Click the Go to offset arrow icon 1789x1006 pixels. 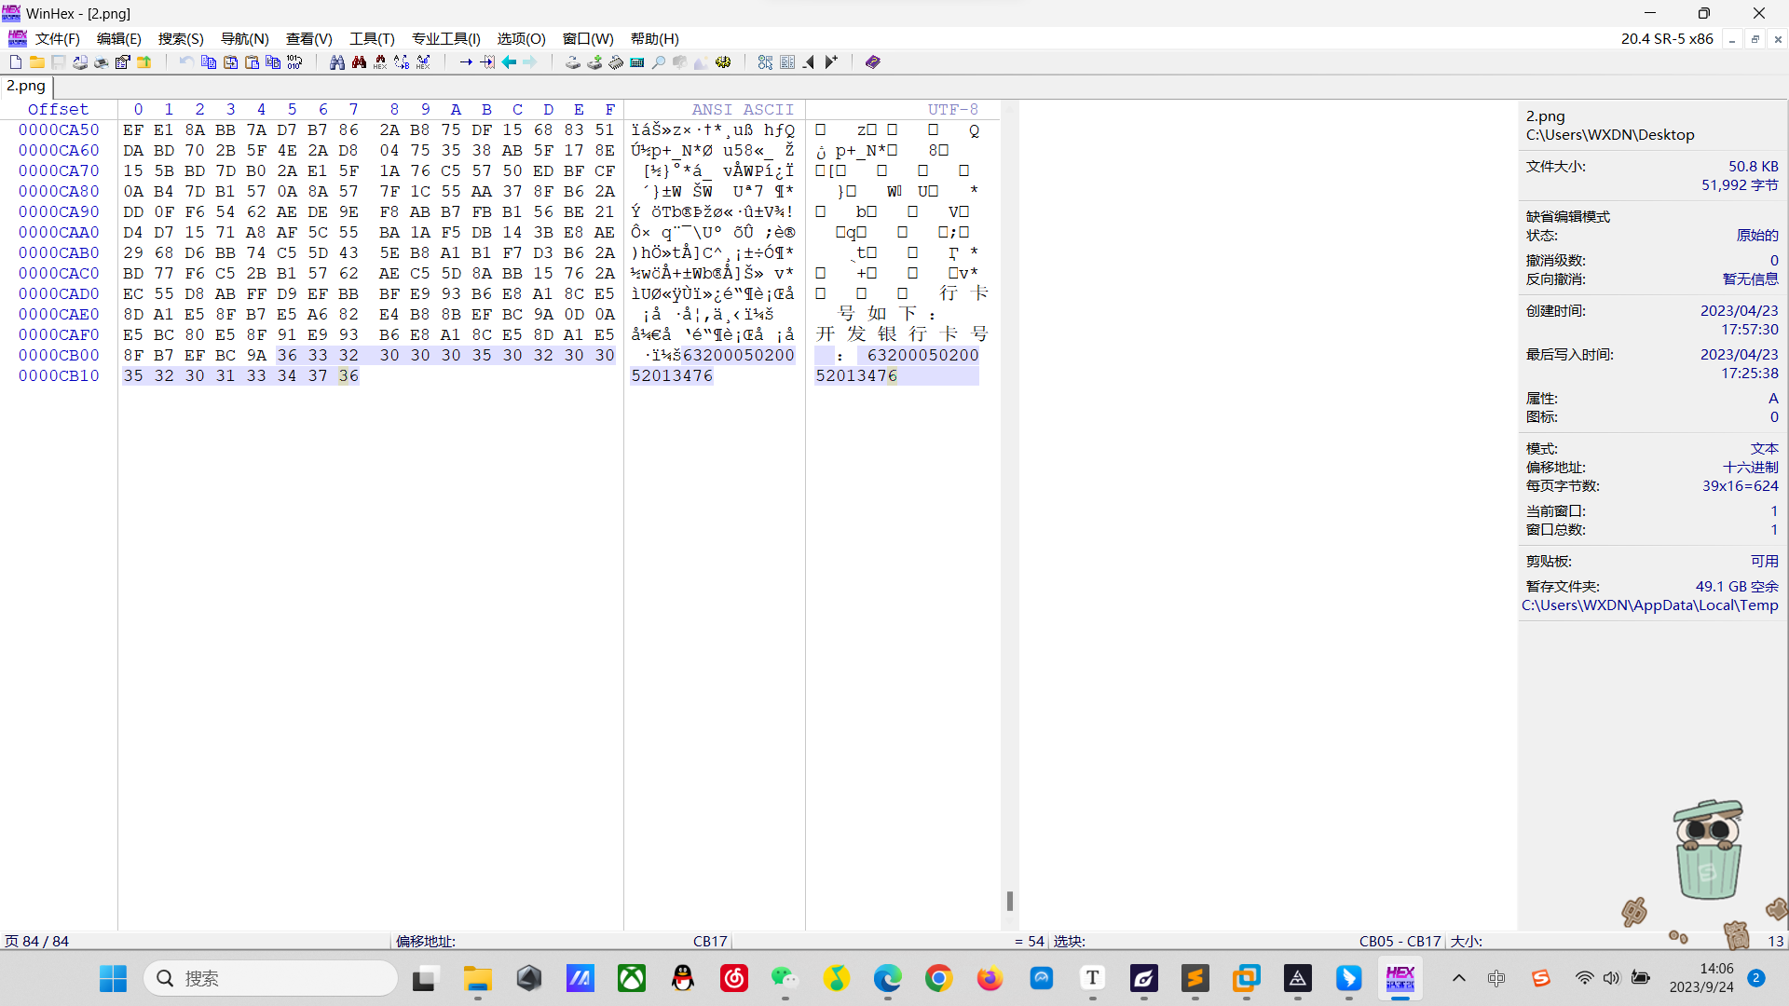(466, 62)
